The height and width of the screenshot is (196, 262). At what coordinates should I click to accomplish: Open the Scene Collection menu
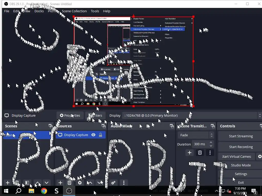74,11
